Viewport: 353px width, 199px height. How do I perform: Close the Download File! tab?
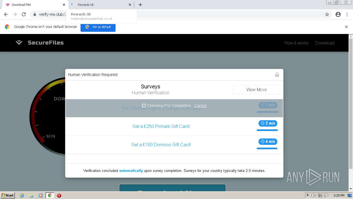pos(64,5)
